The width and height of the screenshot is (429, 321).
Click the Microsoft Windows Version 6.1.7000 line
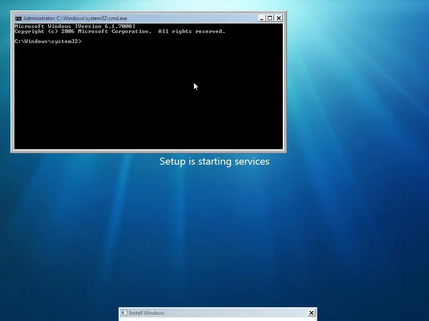click(75, 26)
